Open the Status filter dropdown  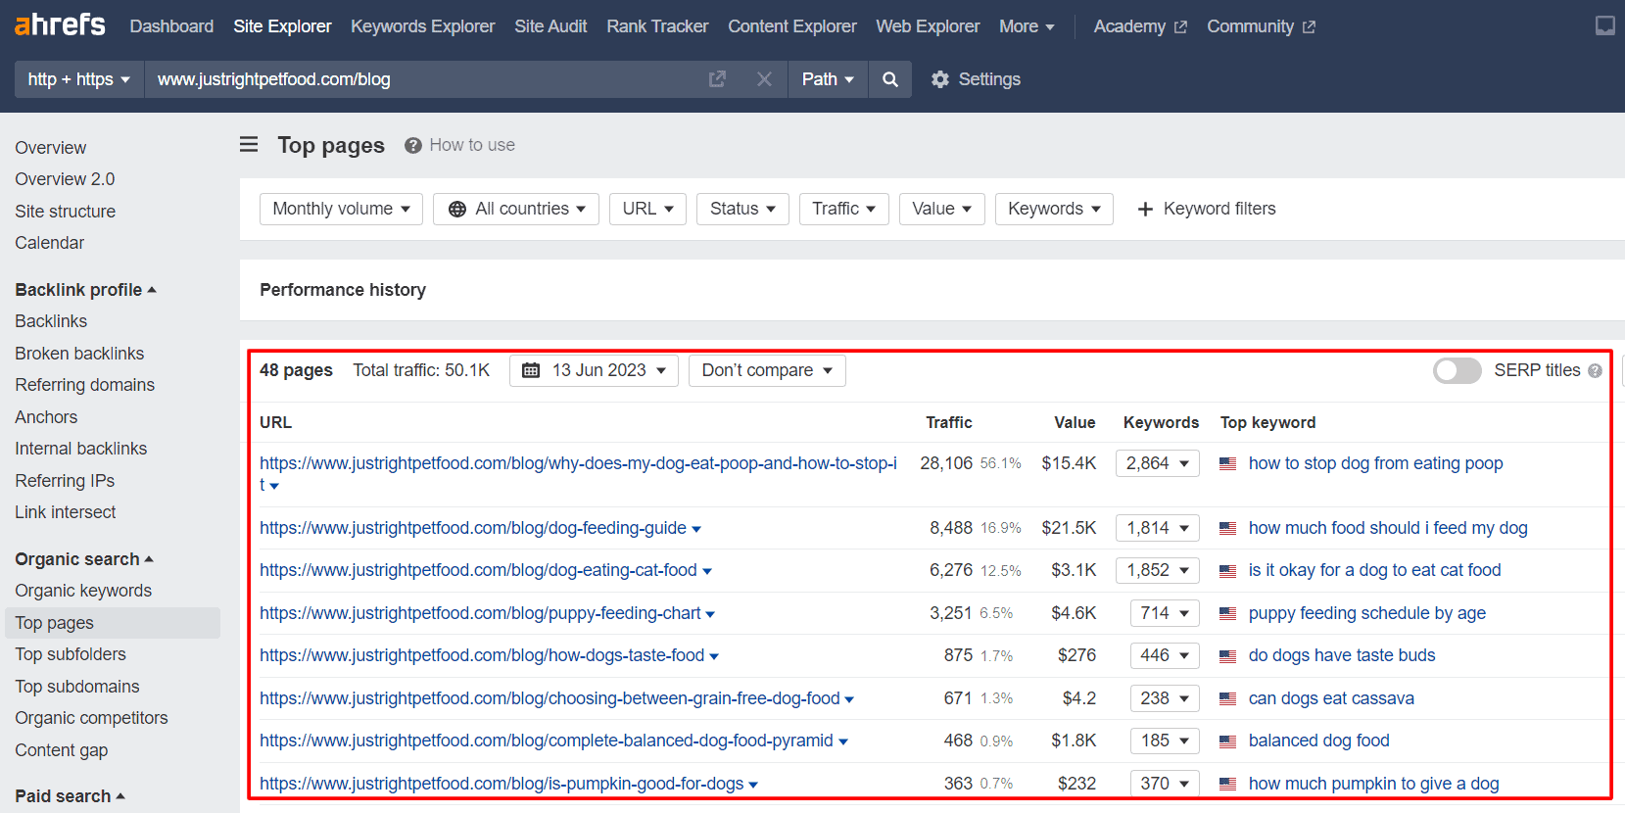pyautogui.click(x=742, y=209)
